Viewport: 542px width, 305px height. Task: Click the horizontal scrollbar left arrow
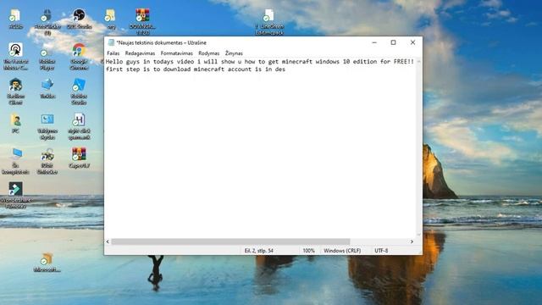point(108,241)
